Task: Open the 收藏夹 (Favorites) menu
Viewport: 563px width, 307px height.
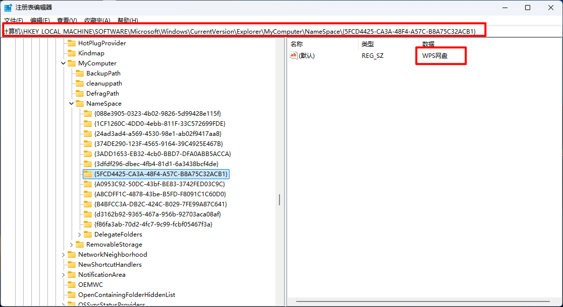Action: click(97, 21)
